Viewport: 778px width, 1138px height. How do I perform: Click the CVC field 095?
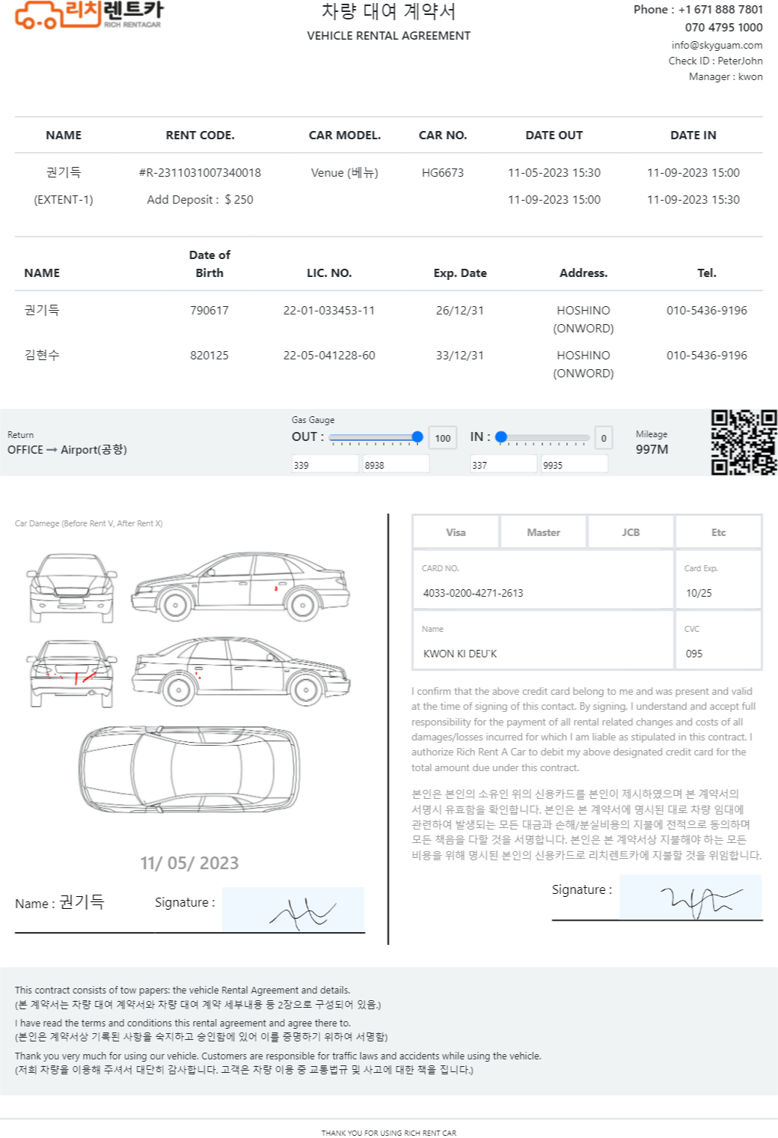718,640
